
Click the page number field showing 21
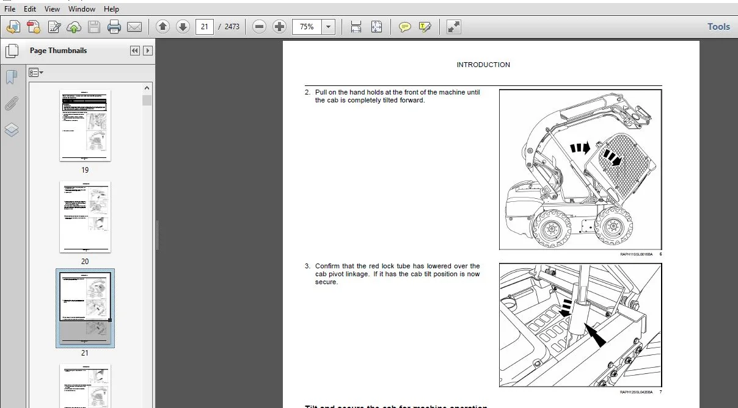point(205,27)
